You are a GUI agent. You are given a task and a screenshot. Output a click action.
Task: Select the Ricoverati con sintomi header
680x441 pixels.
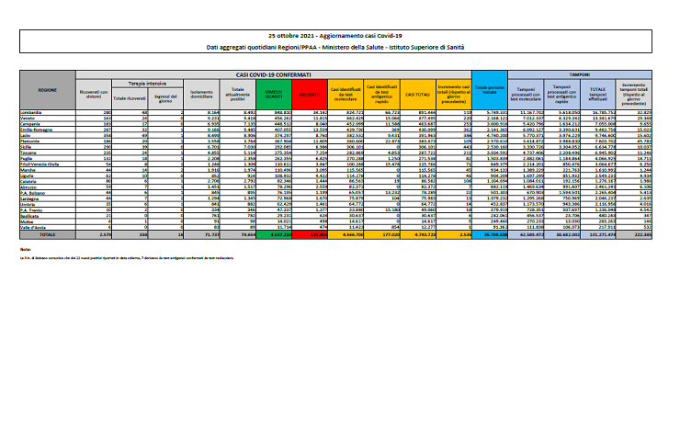coord(94,93)
